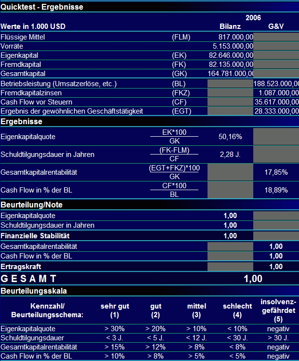Screen dimensions: 299x361
Task: Click the Fremdkapital value 82.135.000,00
Action: pyautogui.click(x=230, y=64)
